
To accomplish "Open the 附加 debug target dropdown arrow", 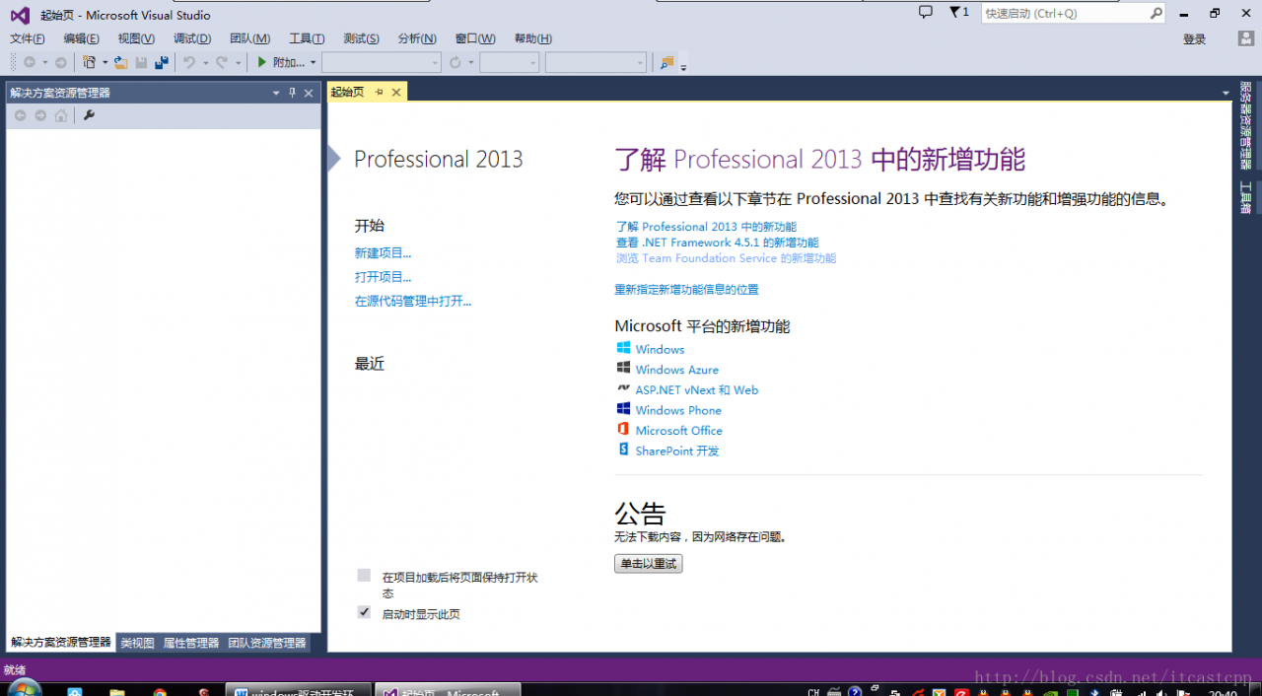I will tap(313, 62).
